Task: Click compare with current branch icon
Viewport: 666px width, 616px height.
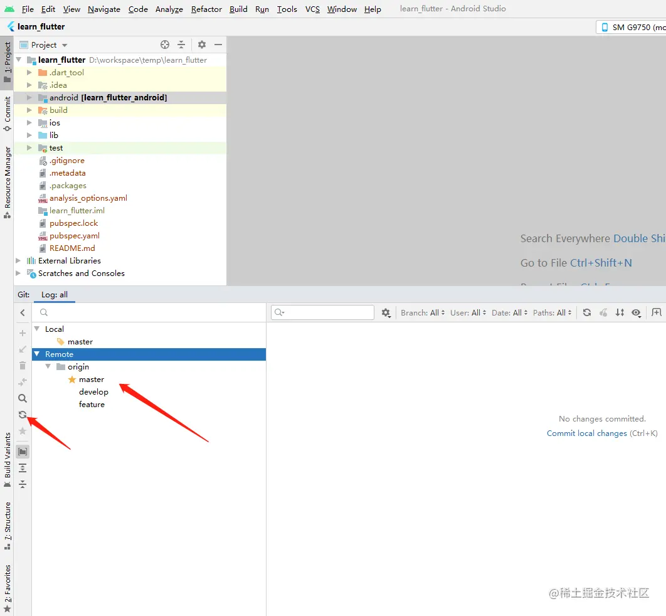Action: coord(23,382)
